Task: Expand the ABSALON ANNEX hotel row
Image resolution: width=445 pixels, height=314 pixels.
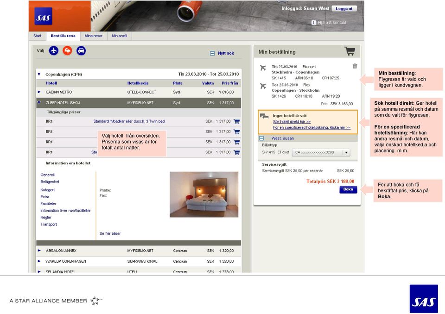Action: (x=39, y=251)
